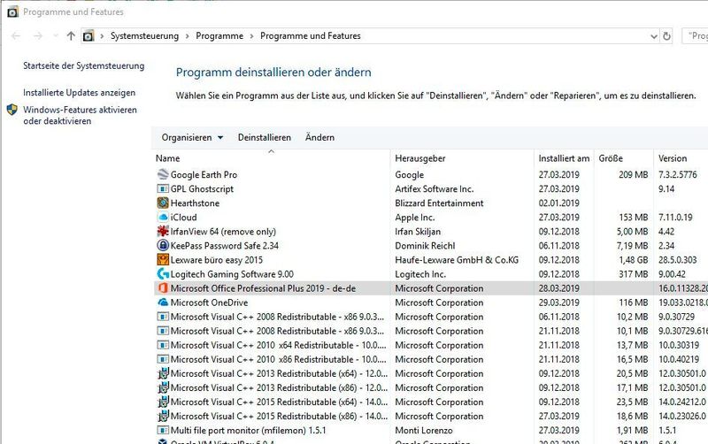Click the KeePass Password Safe lock icon
The width and height of the screenshot is (708, 444).
click(x=163, y=246)
